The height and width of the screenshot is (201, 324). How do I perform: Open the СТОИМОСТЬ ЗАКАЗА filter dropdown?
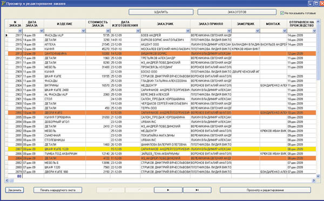pos(108,31)
